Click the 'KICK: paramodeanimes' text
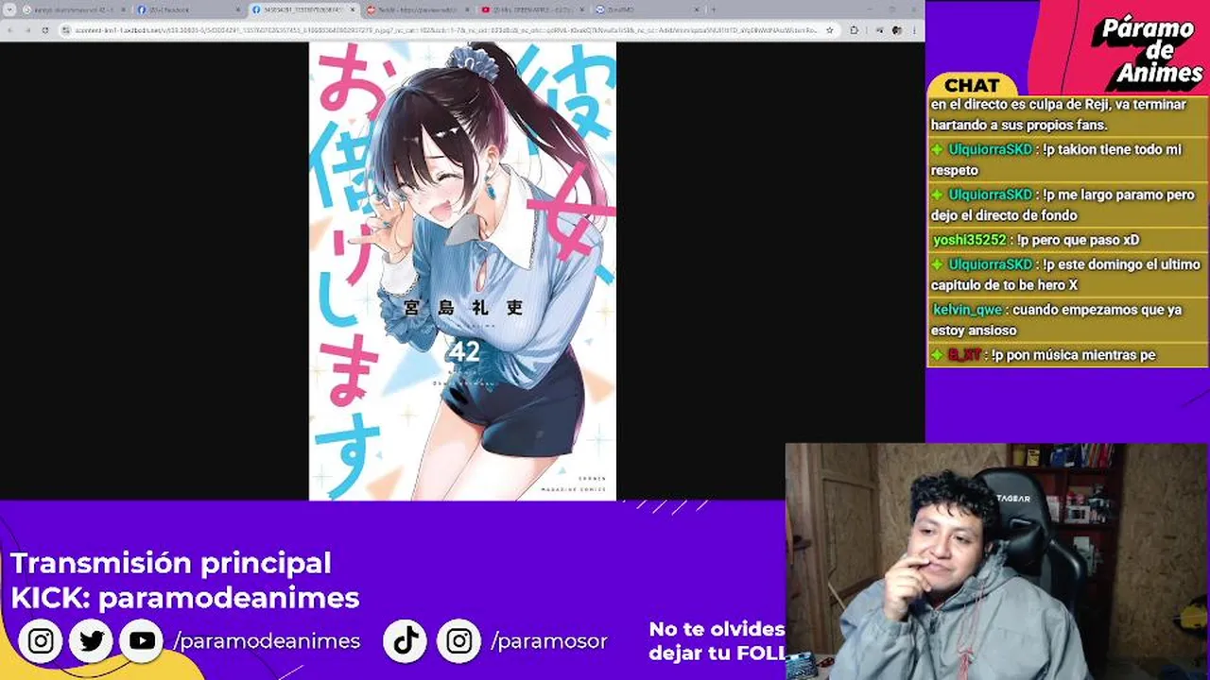 pyautogui.click(x=185, y=598)
